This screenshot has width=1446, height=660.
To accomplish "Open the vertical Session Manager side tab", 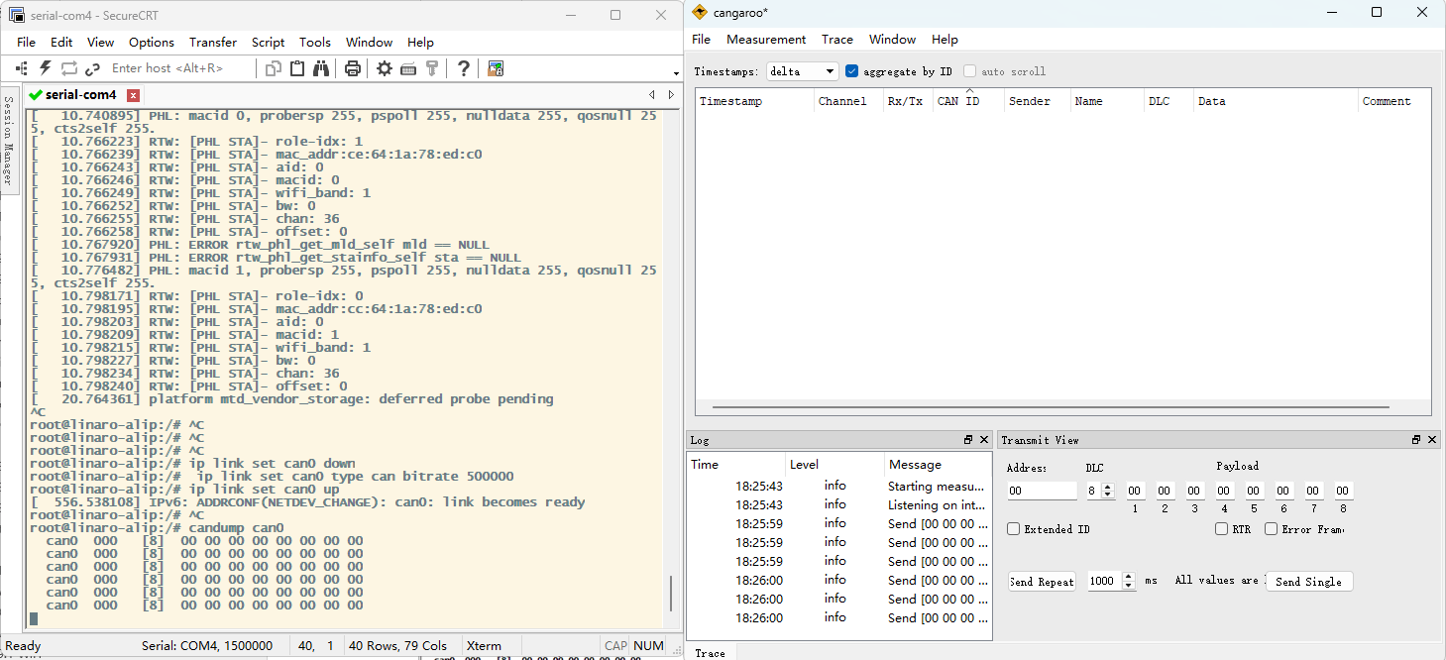I will pos(8,140).
